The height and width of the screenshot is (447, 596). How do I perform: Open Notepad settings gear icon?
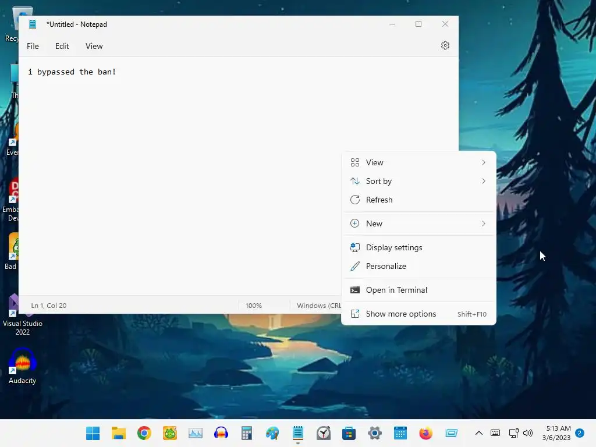(445, 45)
